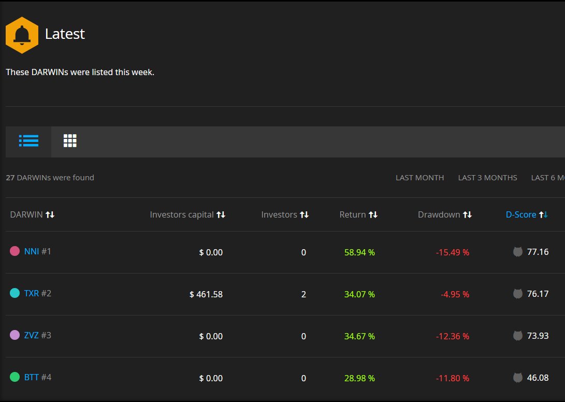
Task: Click the Latest page heading
Action: pos(65,34)
